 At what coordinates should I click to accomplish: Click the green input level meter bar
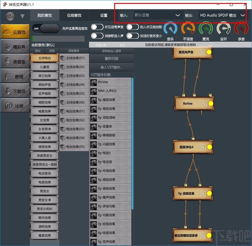(58, 39)
